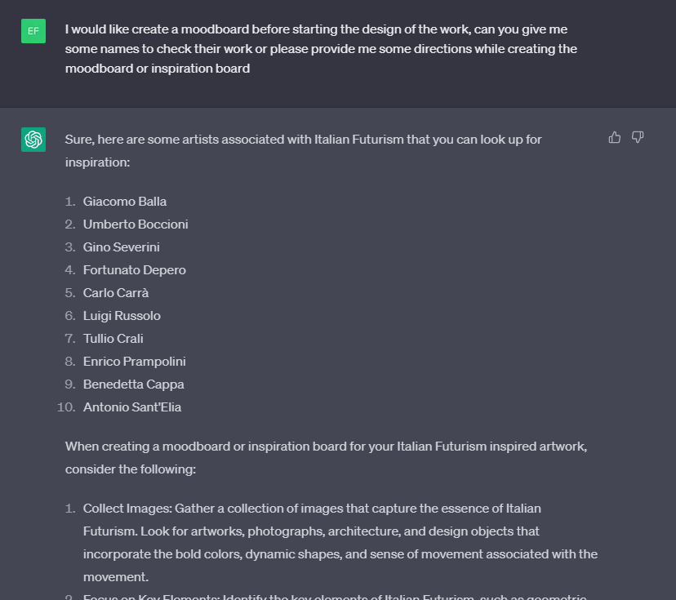Click the "Sure, here are some artists" intro sentence
The image size is (676, 600).
pos(303,151)
